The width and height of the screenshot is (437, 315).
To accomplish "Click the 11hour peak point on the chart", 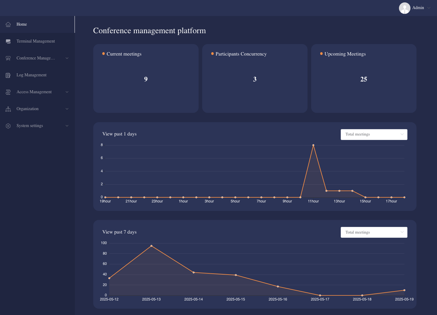I will 313,145.
